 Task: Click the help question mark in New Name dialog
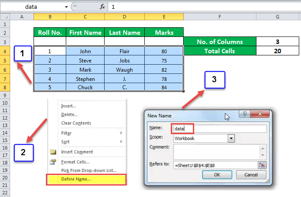point(245,114)
